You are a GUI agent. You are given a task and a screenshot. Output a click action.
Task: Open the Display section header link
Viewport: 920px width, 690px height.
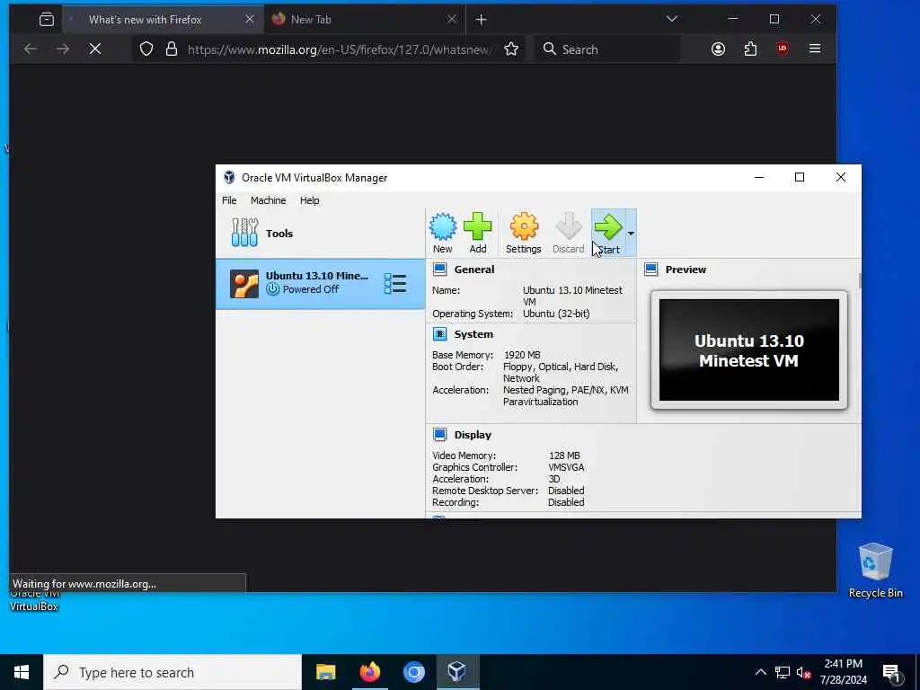[473, 435]
